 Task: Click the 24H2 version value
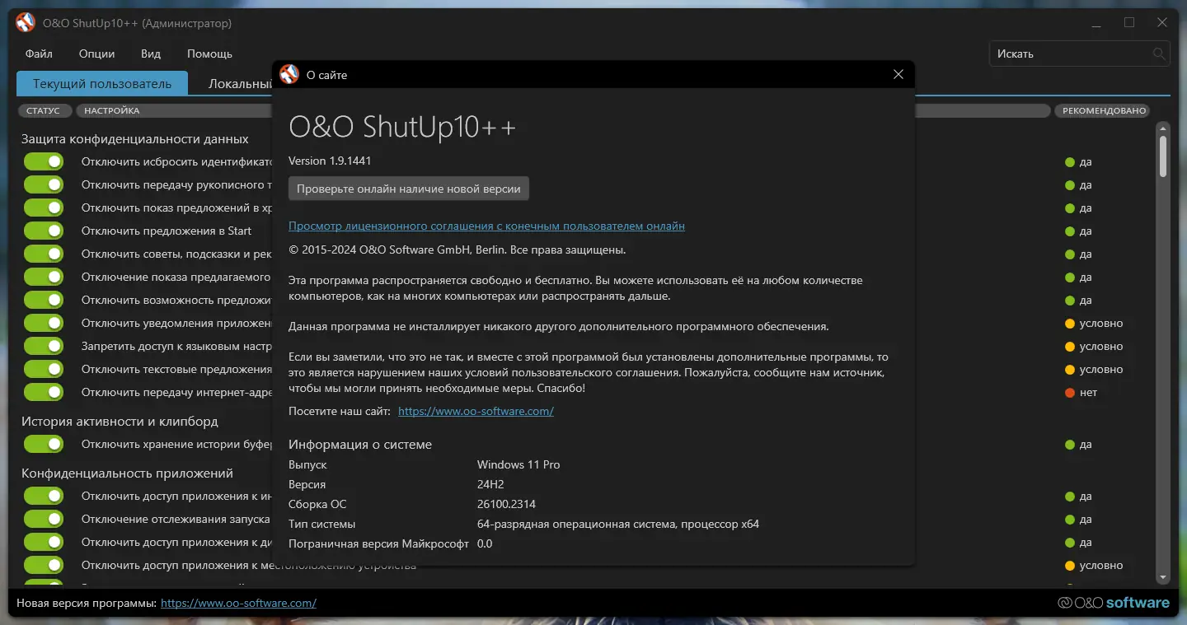tap(491, 484)
